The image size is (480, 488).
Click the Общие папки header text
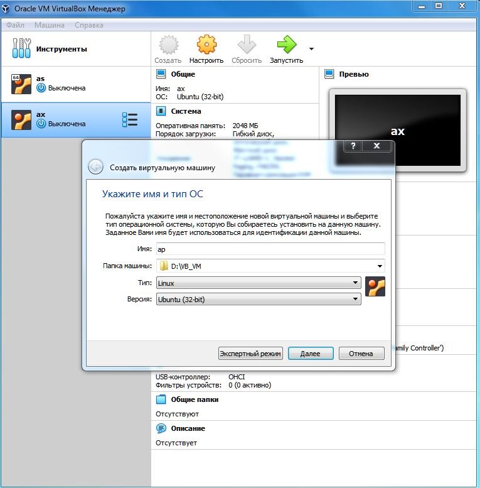coord(195,399)
